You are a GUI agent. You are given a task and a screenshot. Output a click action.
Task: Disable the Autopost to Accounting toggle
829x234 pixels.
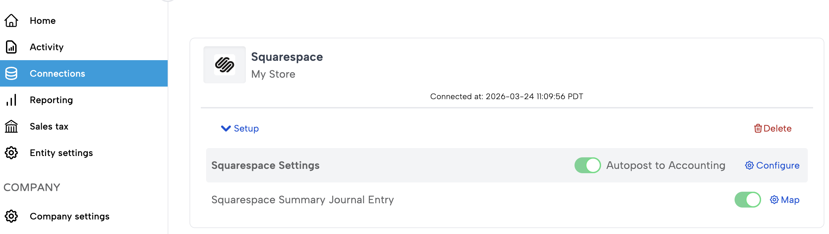[x=587, y=165]
